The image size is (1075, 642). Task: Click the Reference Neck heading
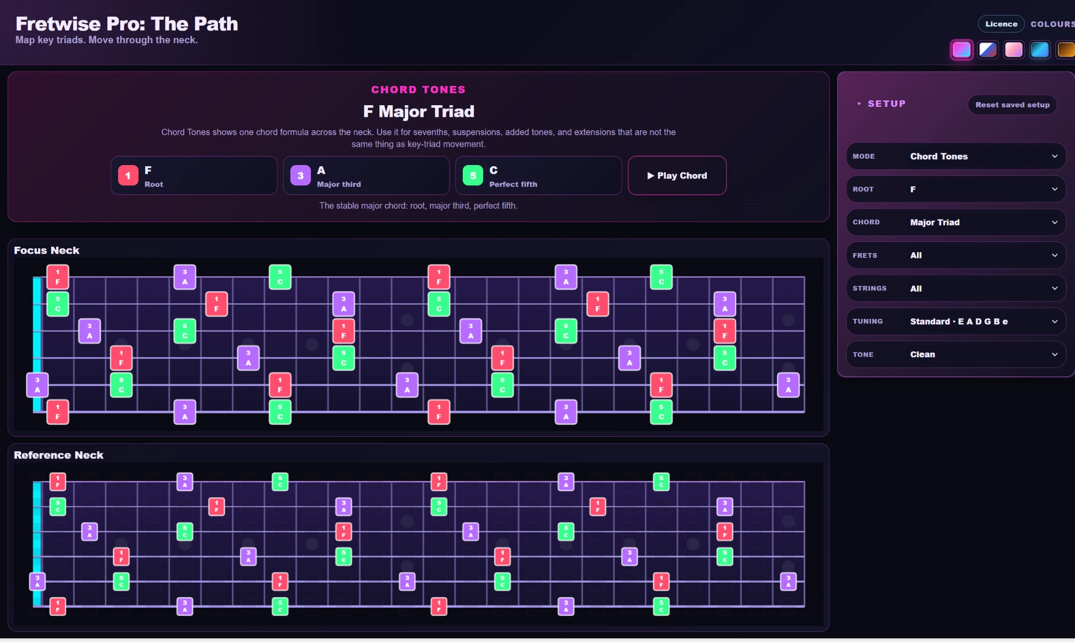click(x=59, y=455)
